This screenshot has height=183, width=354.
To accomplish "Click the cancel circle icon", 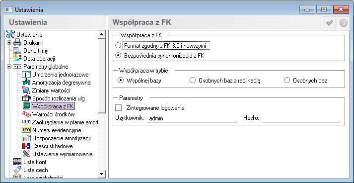I will pyautogui.click(x=343, y=23).
